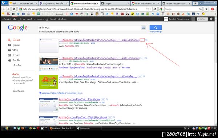Switch to the Google+ tab
218x138 pixels.
click(115, 4)
